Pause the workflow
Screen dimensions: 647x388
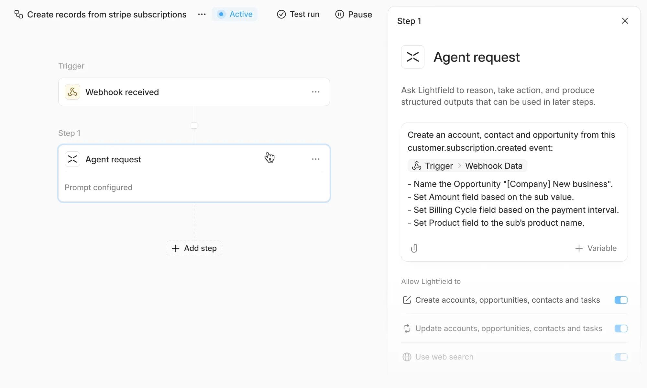[354, 14]
